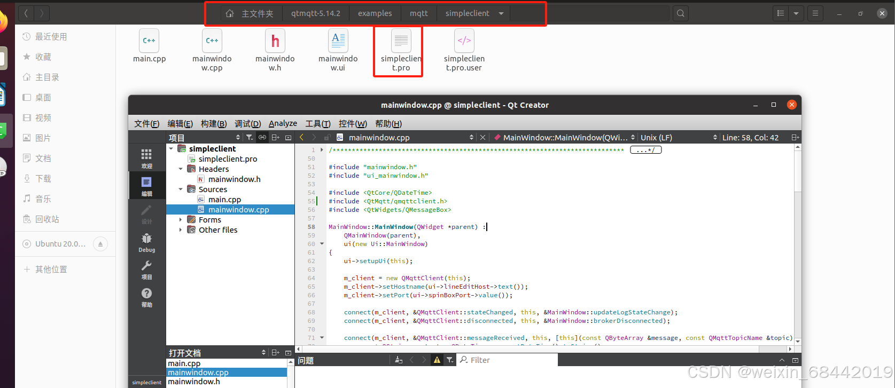Click the file manager search icon
Screen dimensions: 895x388
point(680,13)
